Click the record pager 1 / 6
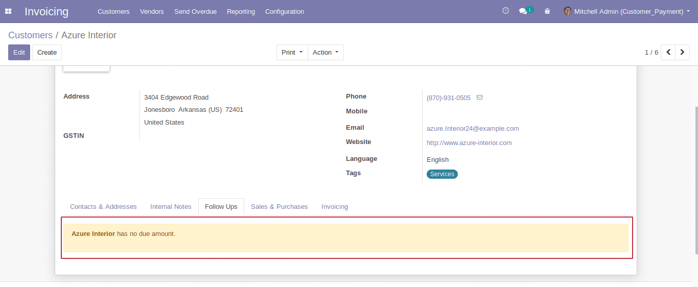 652,52
